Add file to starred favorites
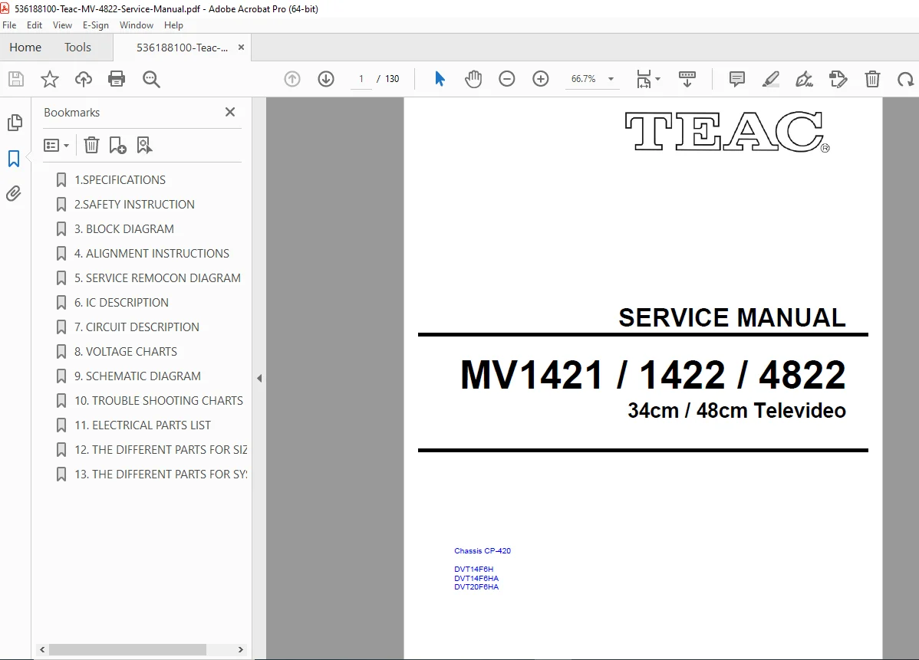The height and width of the screenshot is (660, 919). tap(50, 78)
